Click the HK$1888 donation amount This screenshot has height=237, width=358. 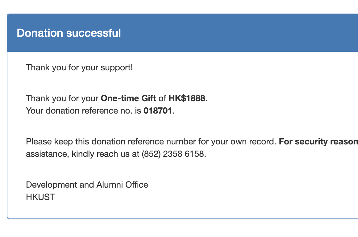coord(187,98)
